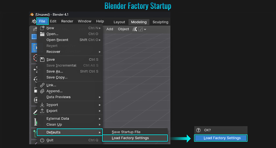Choose Save As... from the File menu
The height and width of the screenshot is (148, 276).
pos(70,71)
